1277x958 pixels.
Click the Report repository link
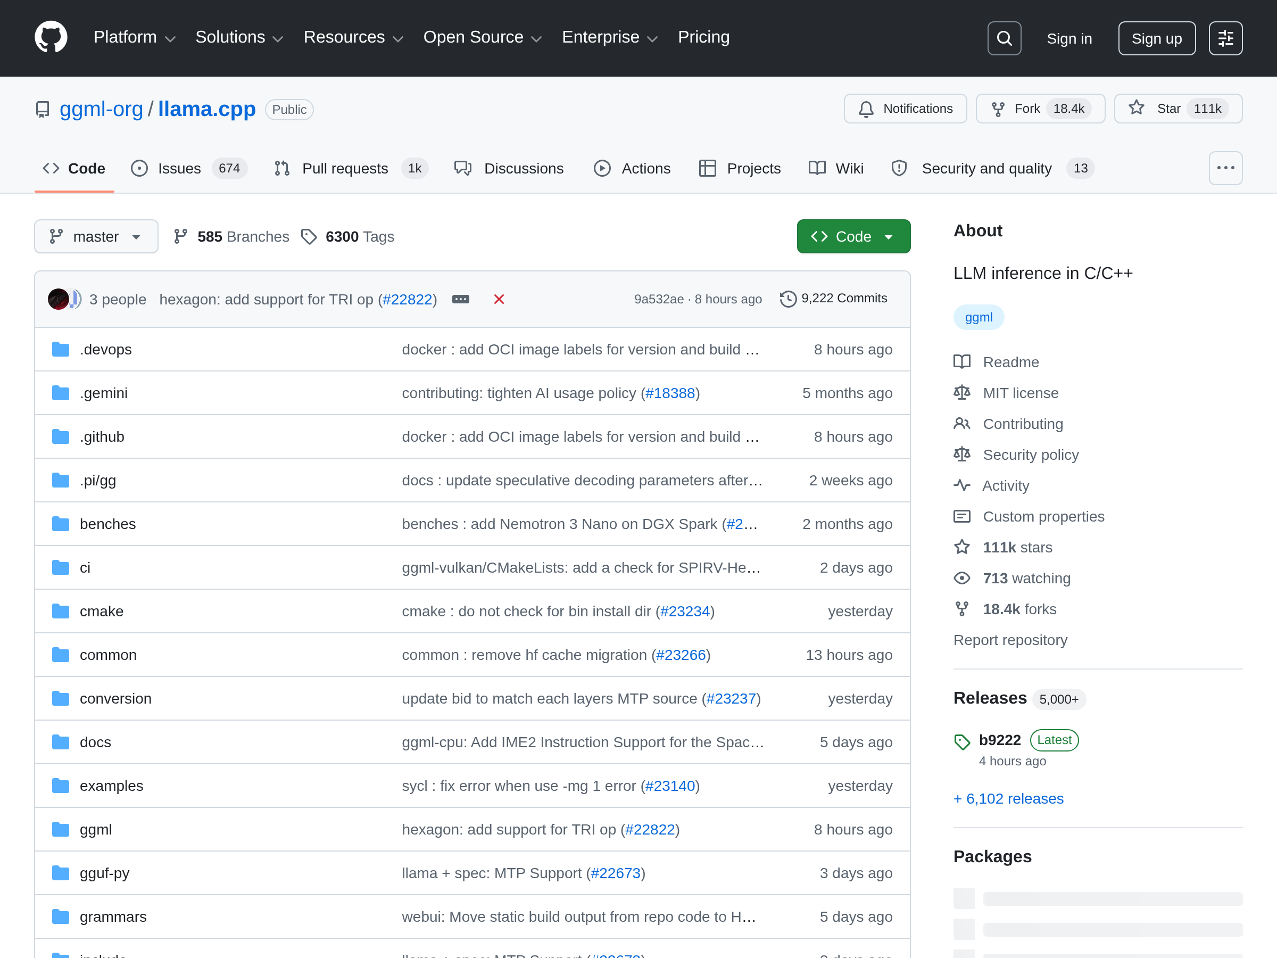[x=1010, y=640]
